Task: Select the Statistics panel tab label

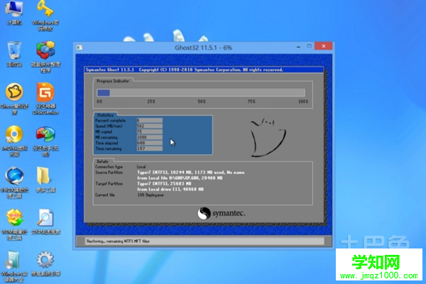Action: 105,115
